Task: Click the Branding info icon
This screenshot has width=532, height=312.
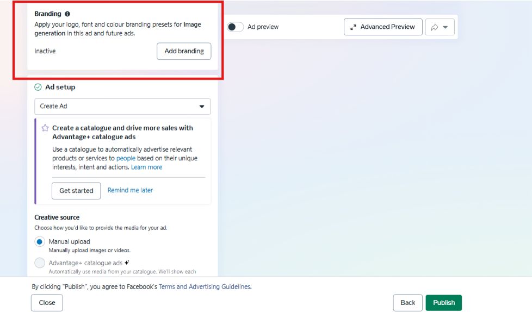Action: pyautogui.click(x=67, y=14)
